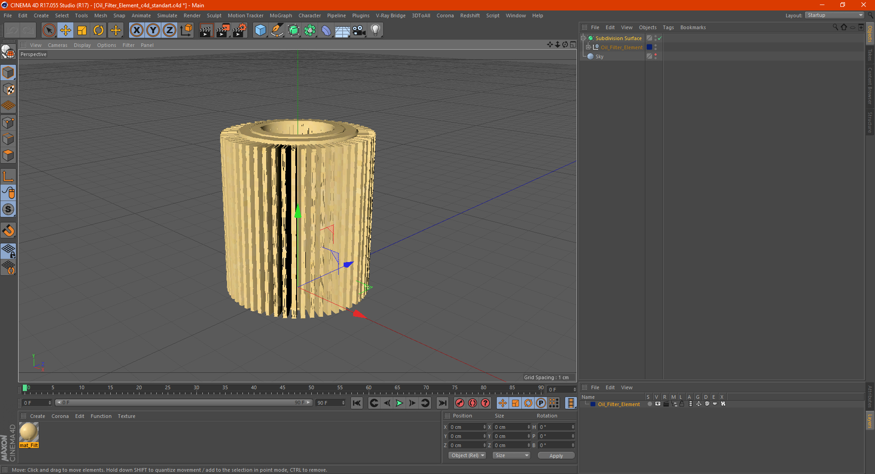Open the Structure side tab

(870, 122)
